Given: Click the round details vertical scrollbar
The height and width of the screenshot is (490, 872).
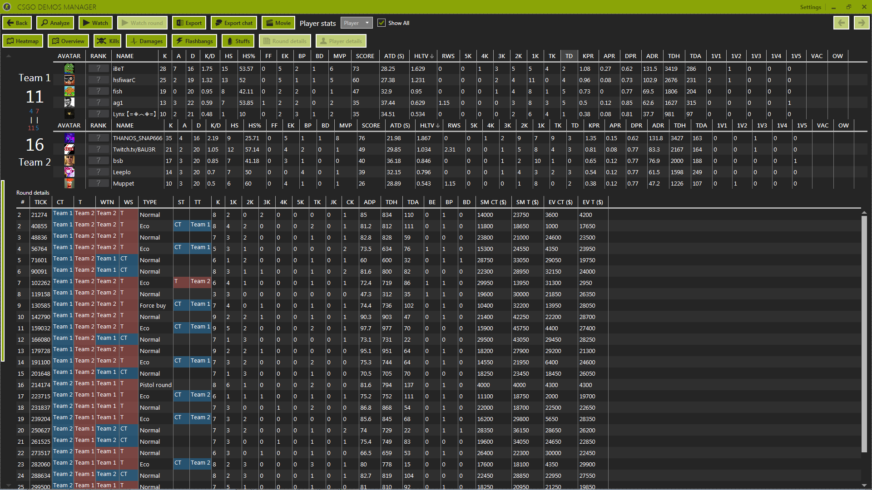Looking at the screenshot, I should (x=864, y=334).
